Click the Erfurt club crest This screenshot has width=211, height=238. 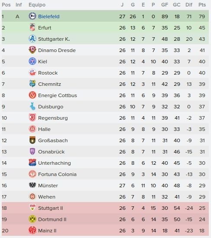(x=32, y=27)
